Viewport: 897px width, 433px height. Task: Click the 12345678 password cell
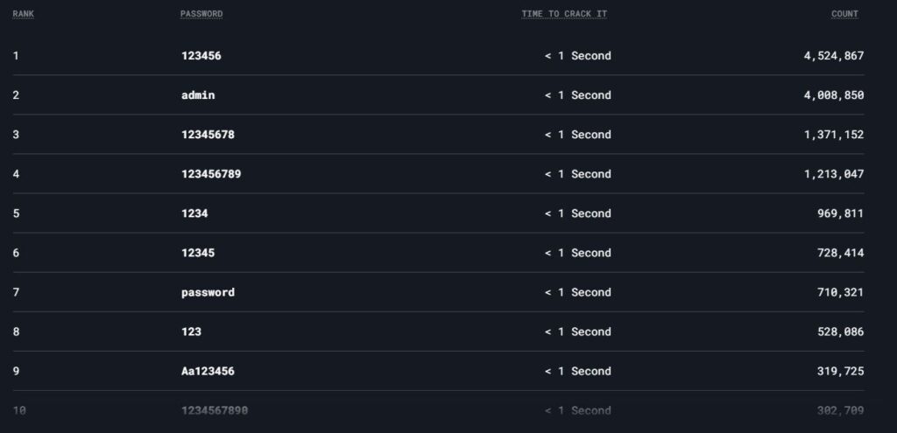pyautogui.click(x=208, y=135)
